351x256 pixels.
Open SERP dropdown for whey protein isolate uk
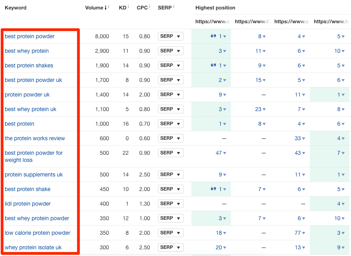(x=171, y=247)
